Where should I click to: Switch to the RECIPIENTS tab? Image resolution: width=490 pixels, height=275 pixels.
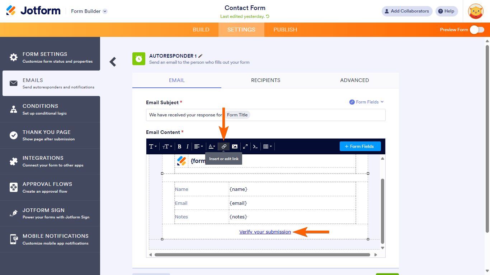pos(266,80)
